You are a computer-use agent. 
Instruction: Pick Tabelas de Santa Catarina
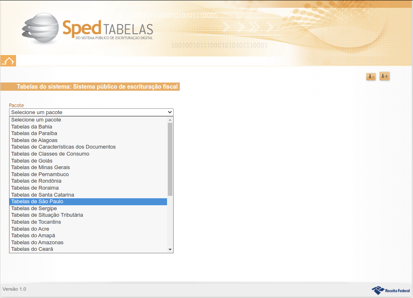[88, 195]
